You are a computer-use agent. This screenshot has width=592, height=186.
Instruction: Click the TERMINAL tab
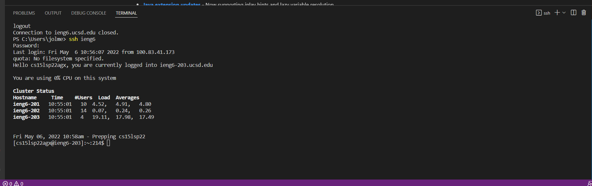(126, 13)
